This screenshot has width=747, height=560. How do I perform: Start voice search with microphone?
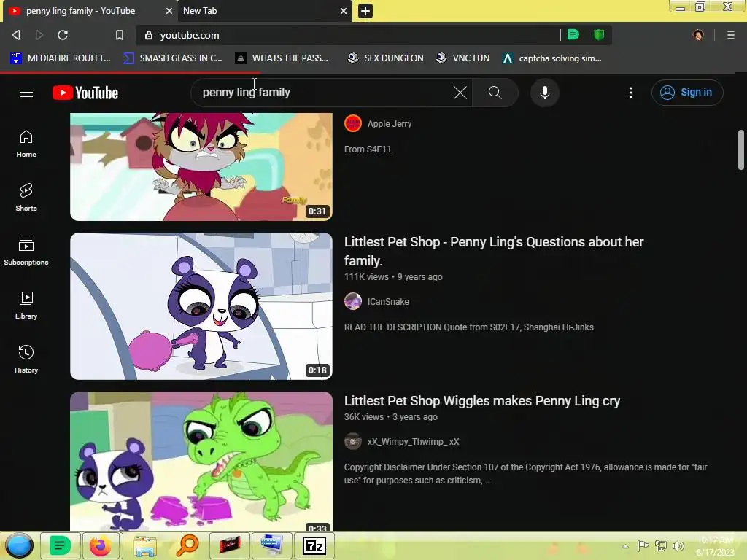pyautogui.click(x=544, y=93)
